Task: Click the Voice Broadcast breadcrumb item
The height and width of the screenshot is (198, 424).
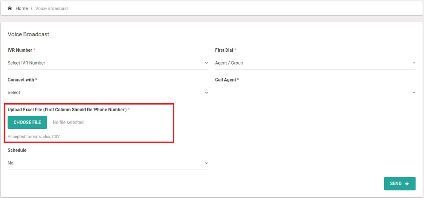Action: click(x=51, y=8)
